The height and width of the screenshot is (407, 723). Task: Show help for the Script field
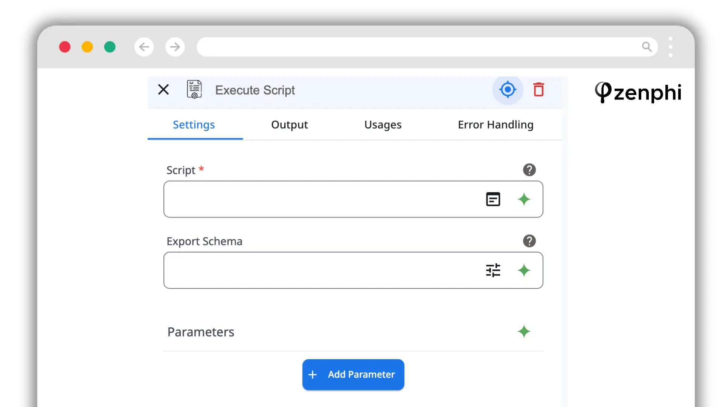click(529, 170)
